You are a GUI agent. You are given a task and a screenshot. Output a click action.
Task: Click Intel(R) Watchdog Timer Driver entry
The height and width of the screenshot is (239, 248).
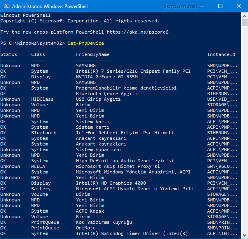click(132, 234)
